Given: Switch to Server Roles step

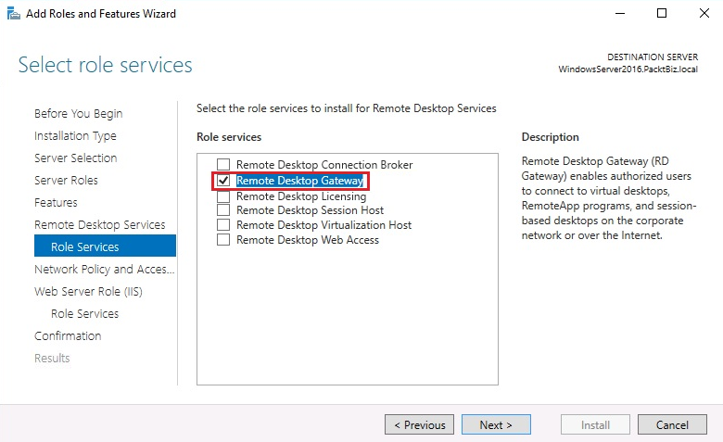Looking at the screenshot, I should [x=66, y=181].
